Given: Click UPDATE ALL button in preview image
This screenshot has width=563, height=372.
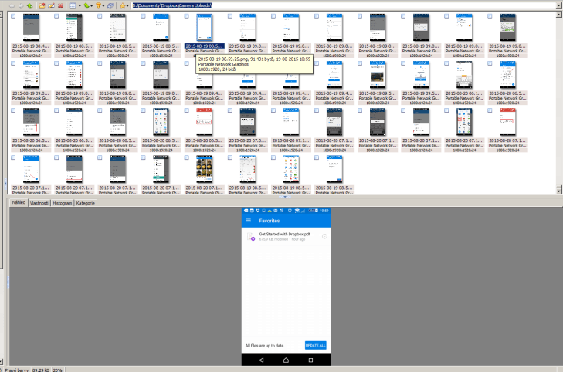Looking at the screenshot, I should click(x=315, y=345).
